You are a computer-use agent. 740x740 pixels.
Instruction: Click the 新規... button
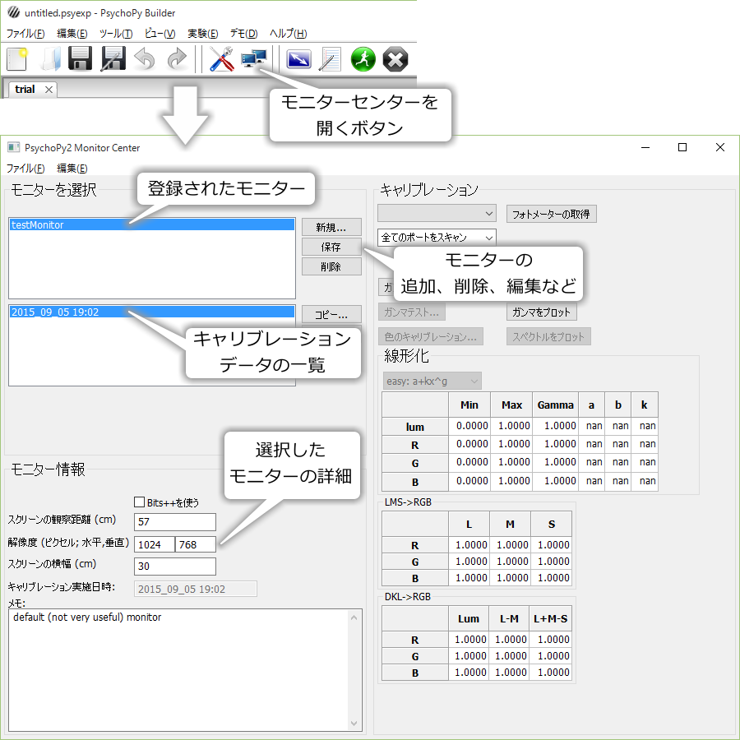coord(331,228)
